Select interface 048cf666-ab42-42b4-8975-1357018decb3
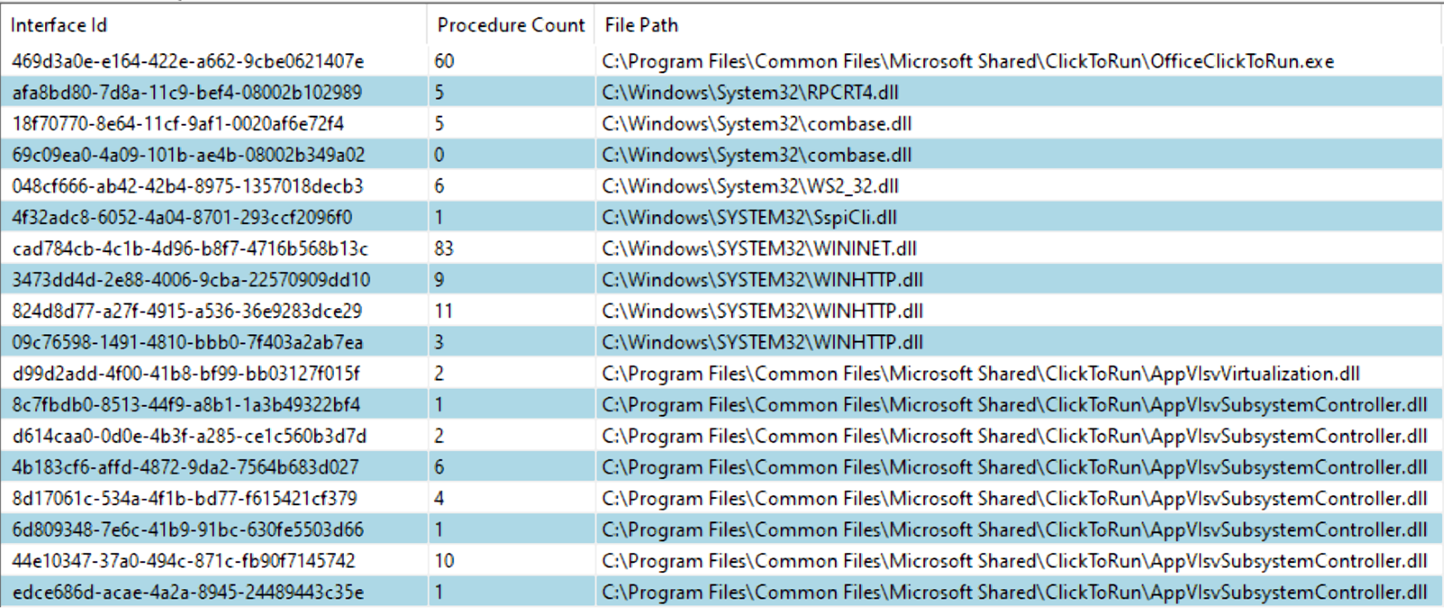 187,186
